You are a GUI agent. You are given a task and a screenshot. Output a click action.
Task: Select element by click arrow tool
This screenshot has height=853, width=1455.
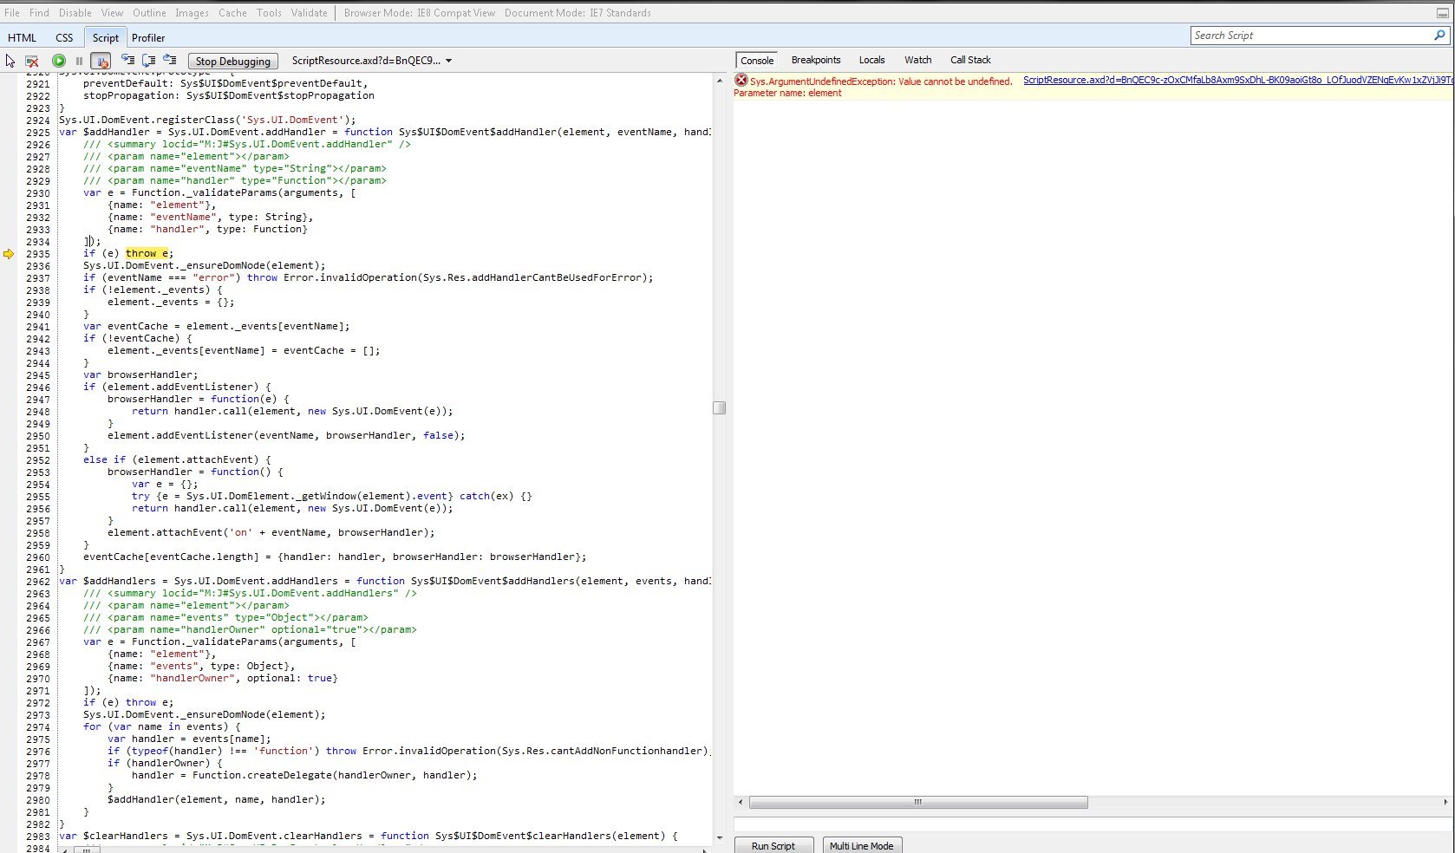pos(10,61)
